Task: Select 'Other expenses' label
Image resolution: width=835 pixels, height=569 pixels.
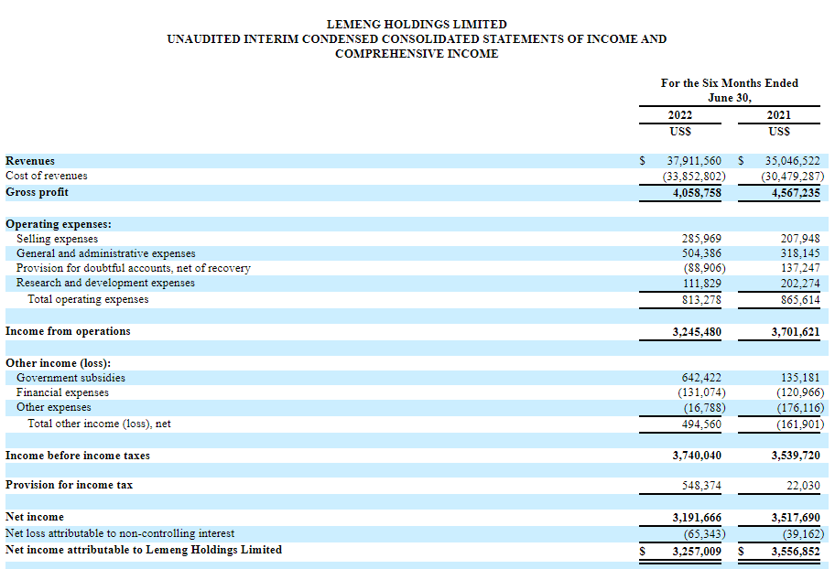Action: pos(53,407)
